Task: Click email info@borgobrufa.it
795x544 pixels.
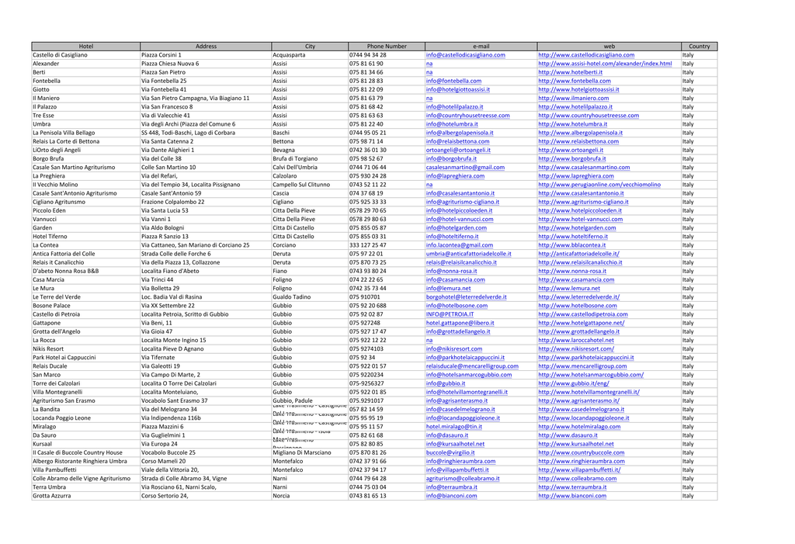Action: pyautogui.click(x=451, y=158)
